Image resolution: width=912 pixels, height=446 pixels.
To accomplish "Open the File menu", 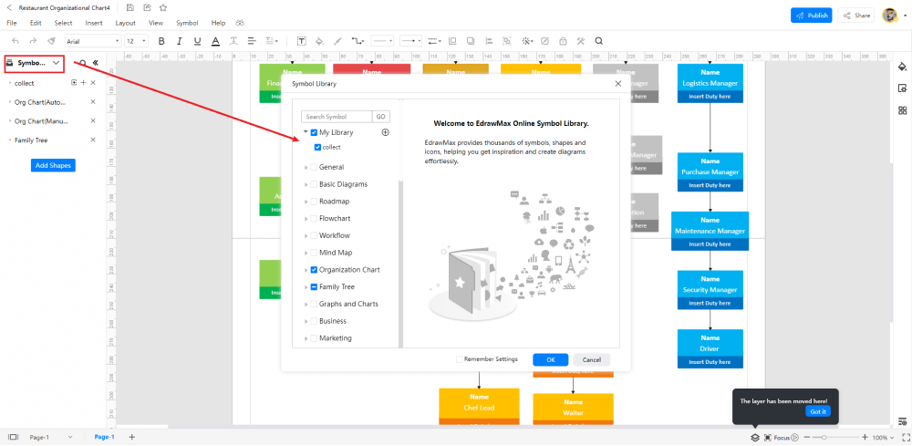I will tap(12, 24).
